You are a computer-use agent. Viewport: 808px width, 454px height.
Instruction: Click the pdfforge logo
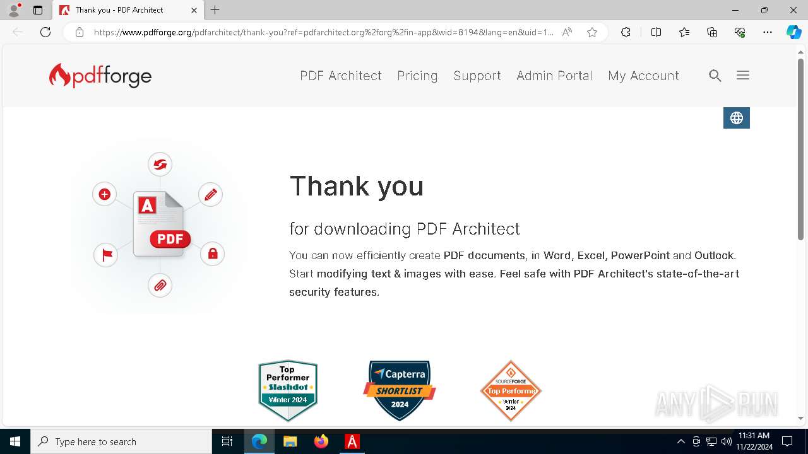pyautogui.click(x=100, y=76)
